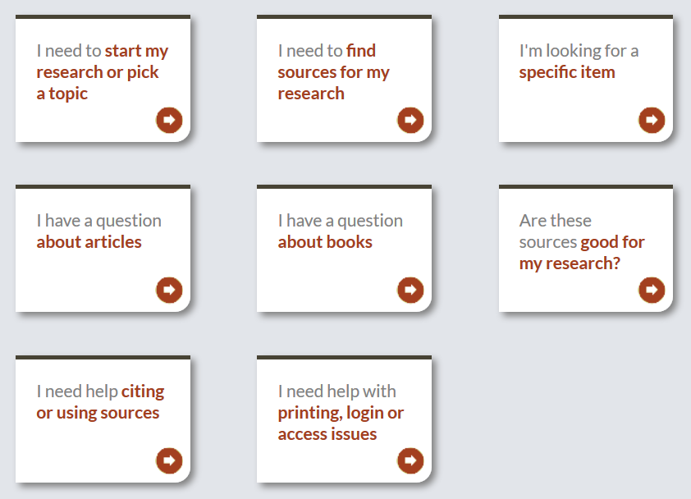This screenshot has height=499, width=691.
Task: Click 'I'm looking for a' card heading
Action: (579, 51)
